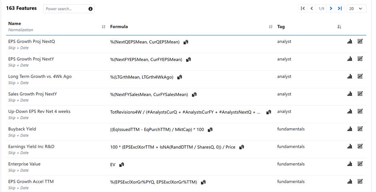Open line chart for EPS Growth Proj NextY
Screen dimensions: 376x192
pyautogui.click(x=360, y=59)
